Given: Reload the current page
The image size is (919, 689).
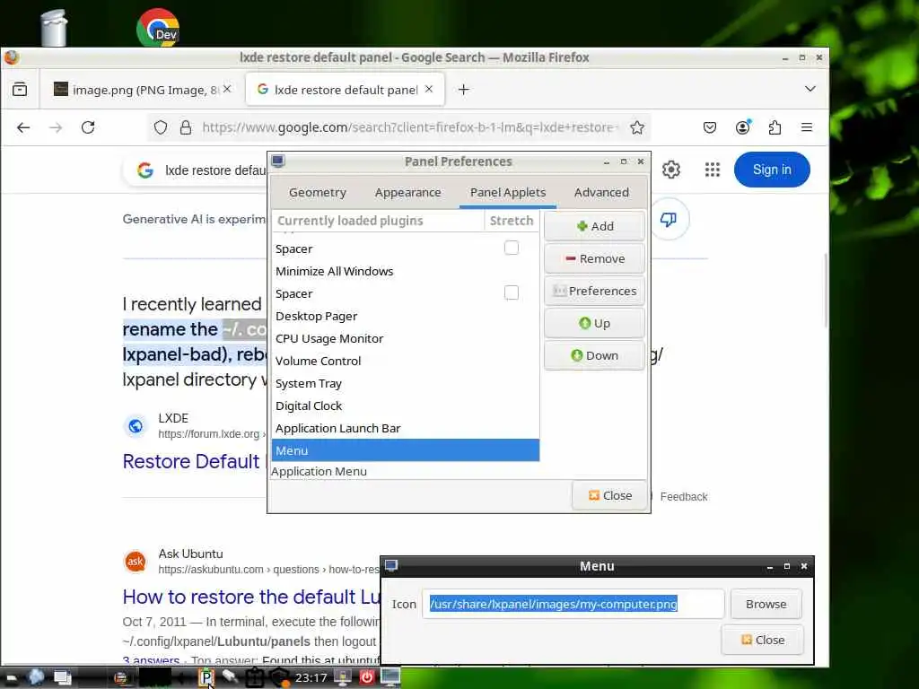Looking at the screenshot, I should pyautogui.click(x=88, y=127).
